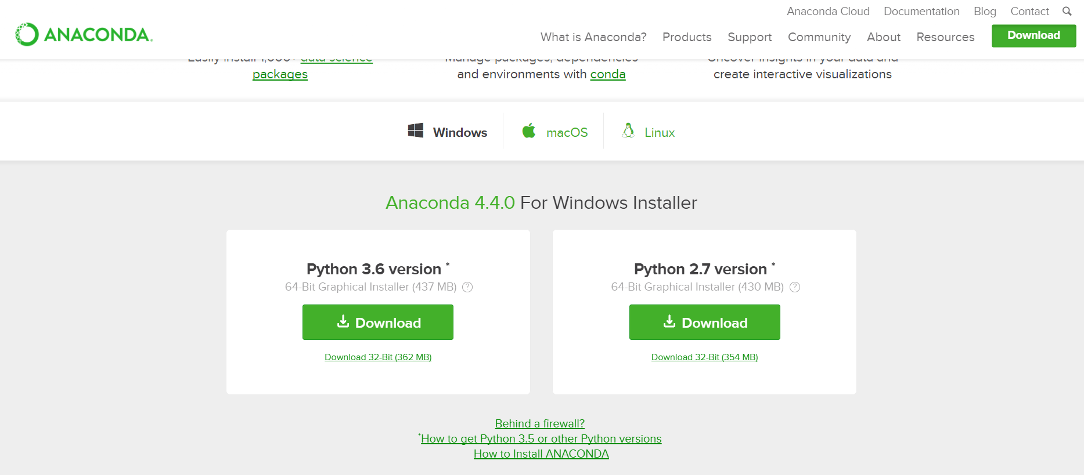
Task: Click the Apple macOS icon
Action: click(528, 131)
